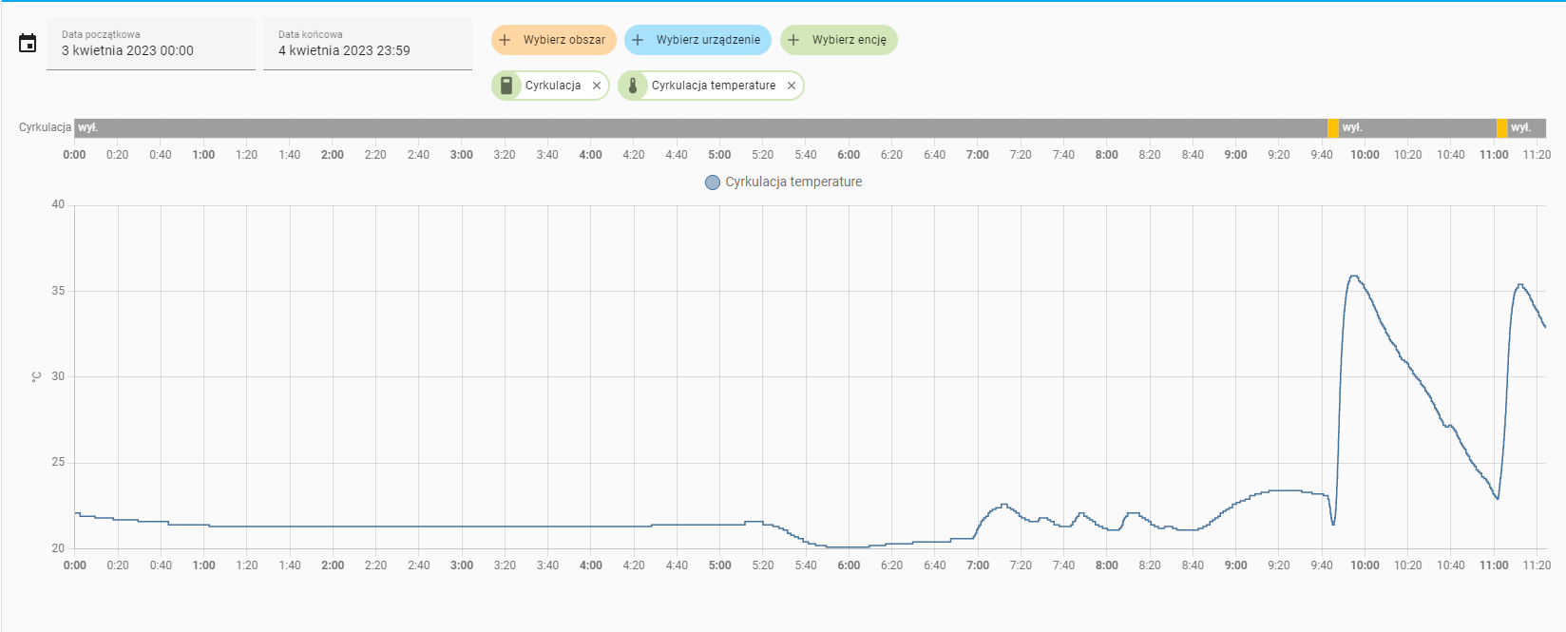Click the second yellow timeline segment near 11:00

1501,127
